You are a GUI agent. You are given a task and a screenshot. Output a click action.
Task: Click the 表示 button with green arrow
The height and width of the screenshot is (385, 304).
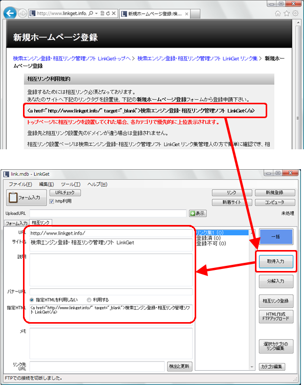pos(198,213)
